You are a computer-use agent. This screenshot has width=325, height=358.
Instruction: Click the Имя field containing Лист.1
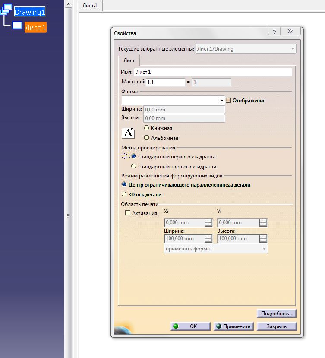(213, 72)
